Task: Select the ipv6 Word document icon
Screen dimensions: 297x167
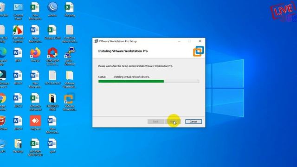Action: tap(52, 146)
